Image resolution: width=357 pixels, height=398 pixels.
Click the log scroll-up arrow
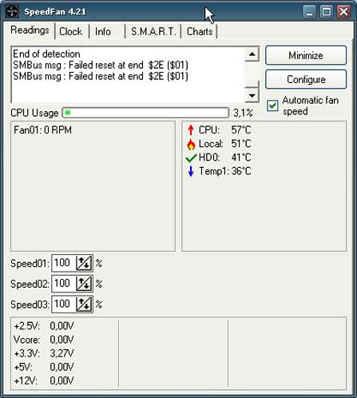[x=252, y=54]
